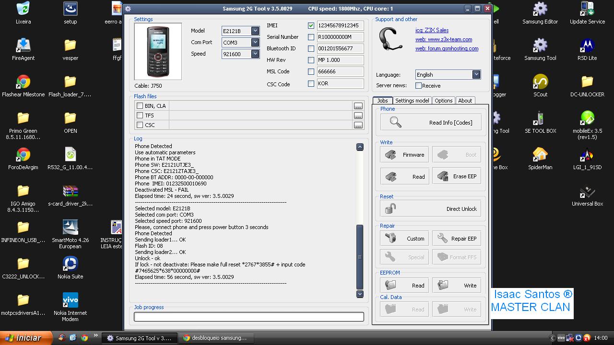The width and height of the screenshot is (614, 345).
Task: Browse for CSC flash file
Action: click(358, 125)
